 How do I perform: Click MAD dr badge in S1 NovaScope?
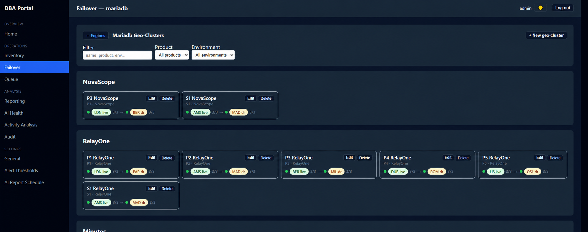[x=238, y=112]
